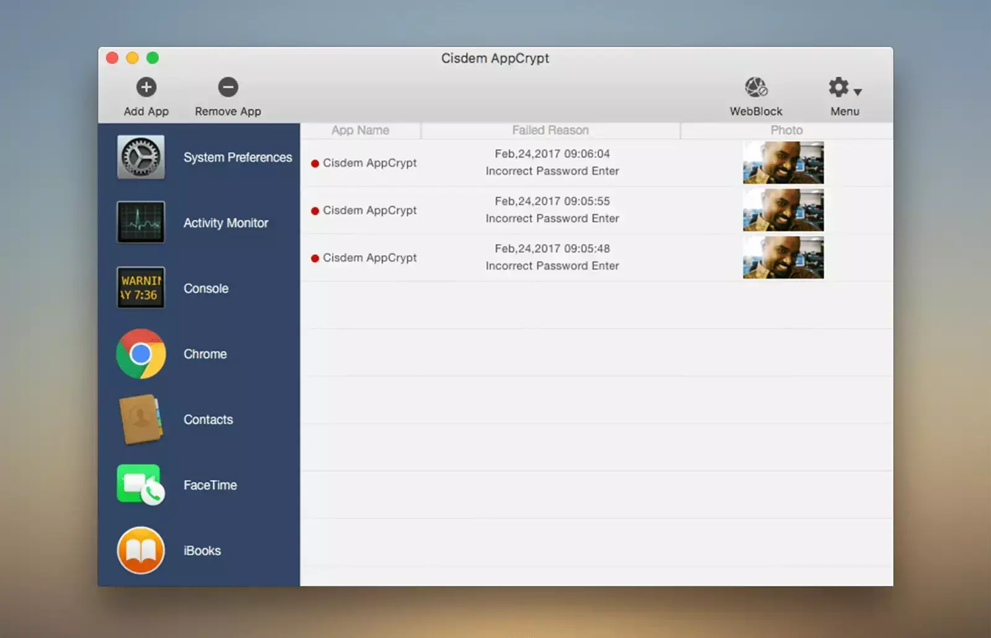Pick the Contacts address book icon
Screen dimensions: 991x638
point(141,419)
